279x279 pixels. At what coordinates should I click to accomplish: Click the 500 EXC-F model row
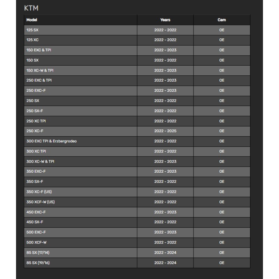click(36, 232)
